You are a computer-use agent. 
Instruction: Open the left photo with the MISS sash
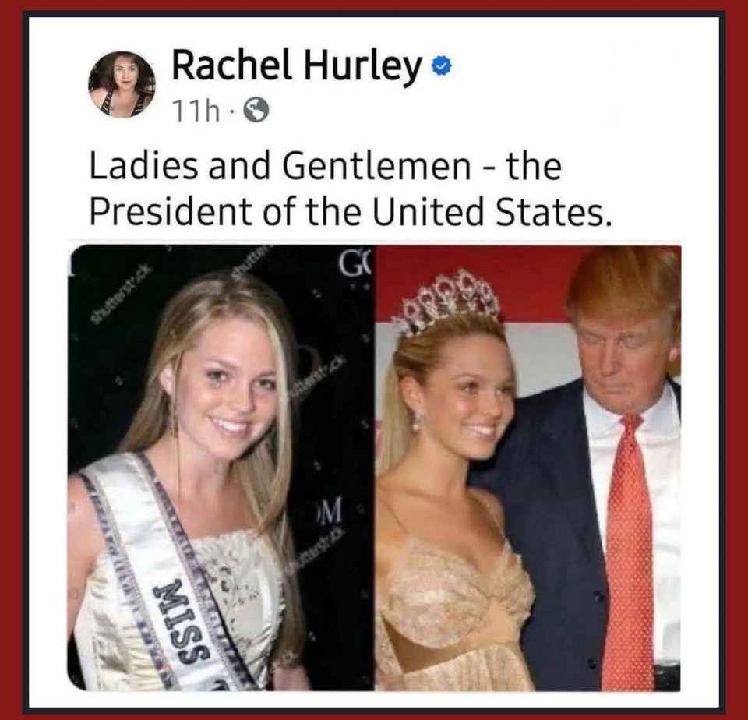click(x=220, y=468)
